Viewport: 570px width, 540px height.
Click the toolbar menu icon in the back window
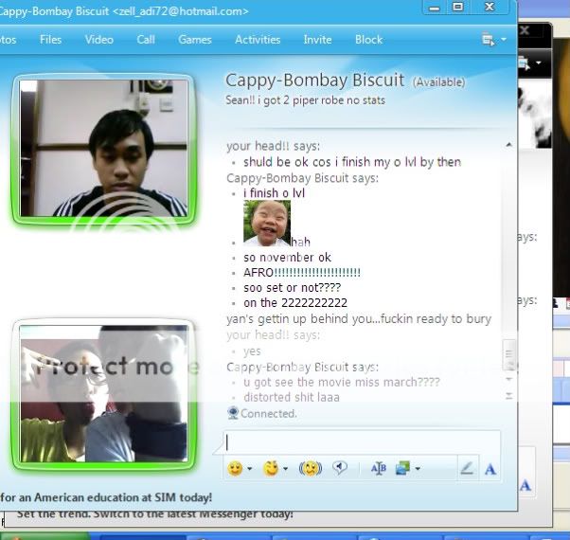point(524,63)
